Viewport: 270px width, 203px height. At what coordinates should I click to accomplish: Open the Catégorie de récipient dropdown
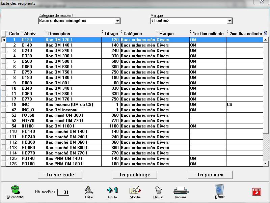tap(117, 21)
